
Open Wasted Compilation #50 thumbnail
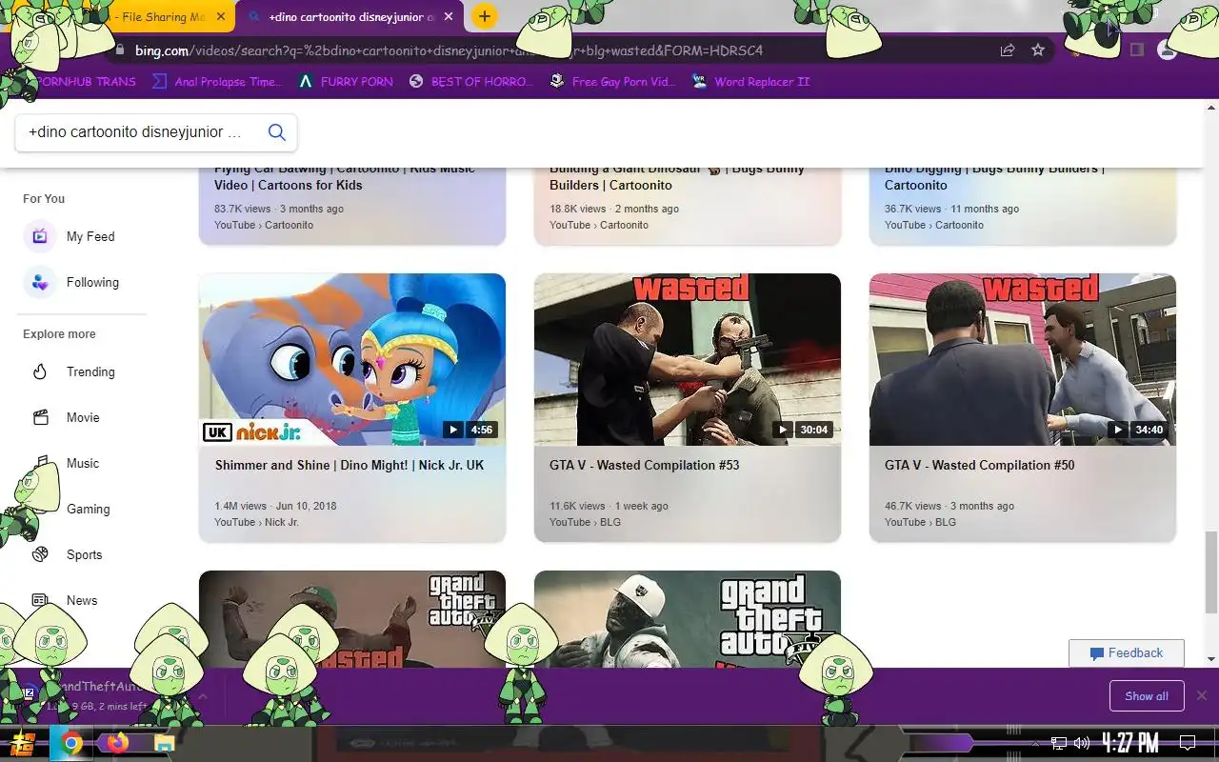[x=1023, y=359]
